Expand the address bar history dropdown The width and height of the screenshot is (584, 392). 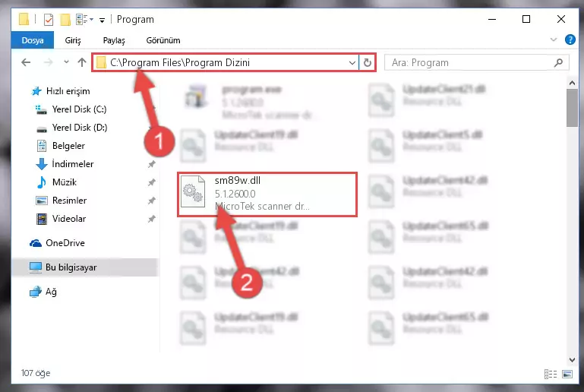coord(352,62)
